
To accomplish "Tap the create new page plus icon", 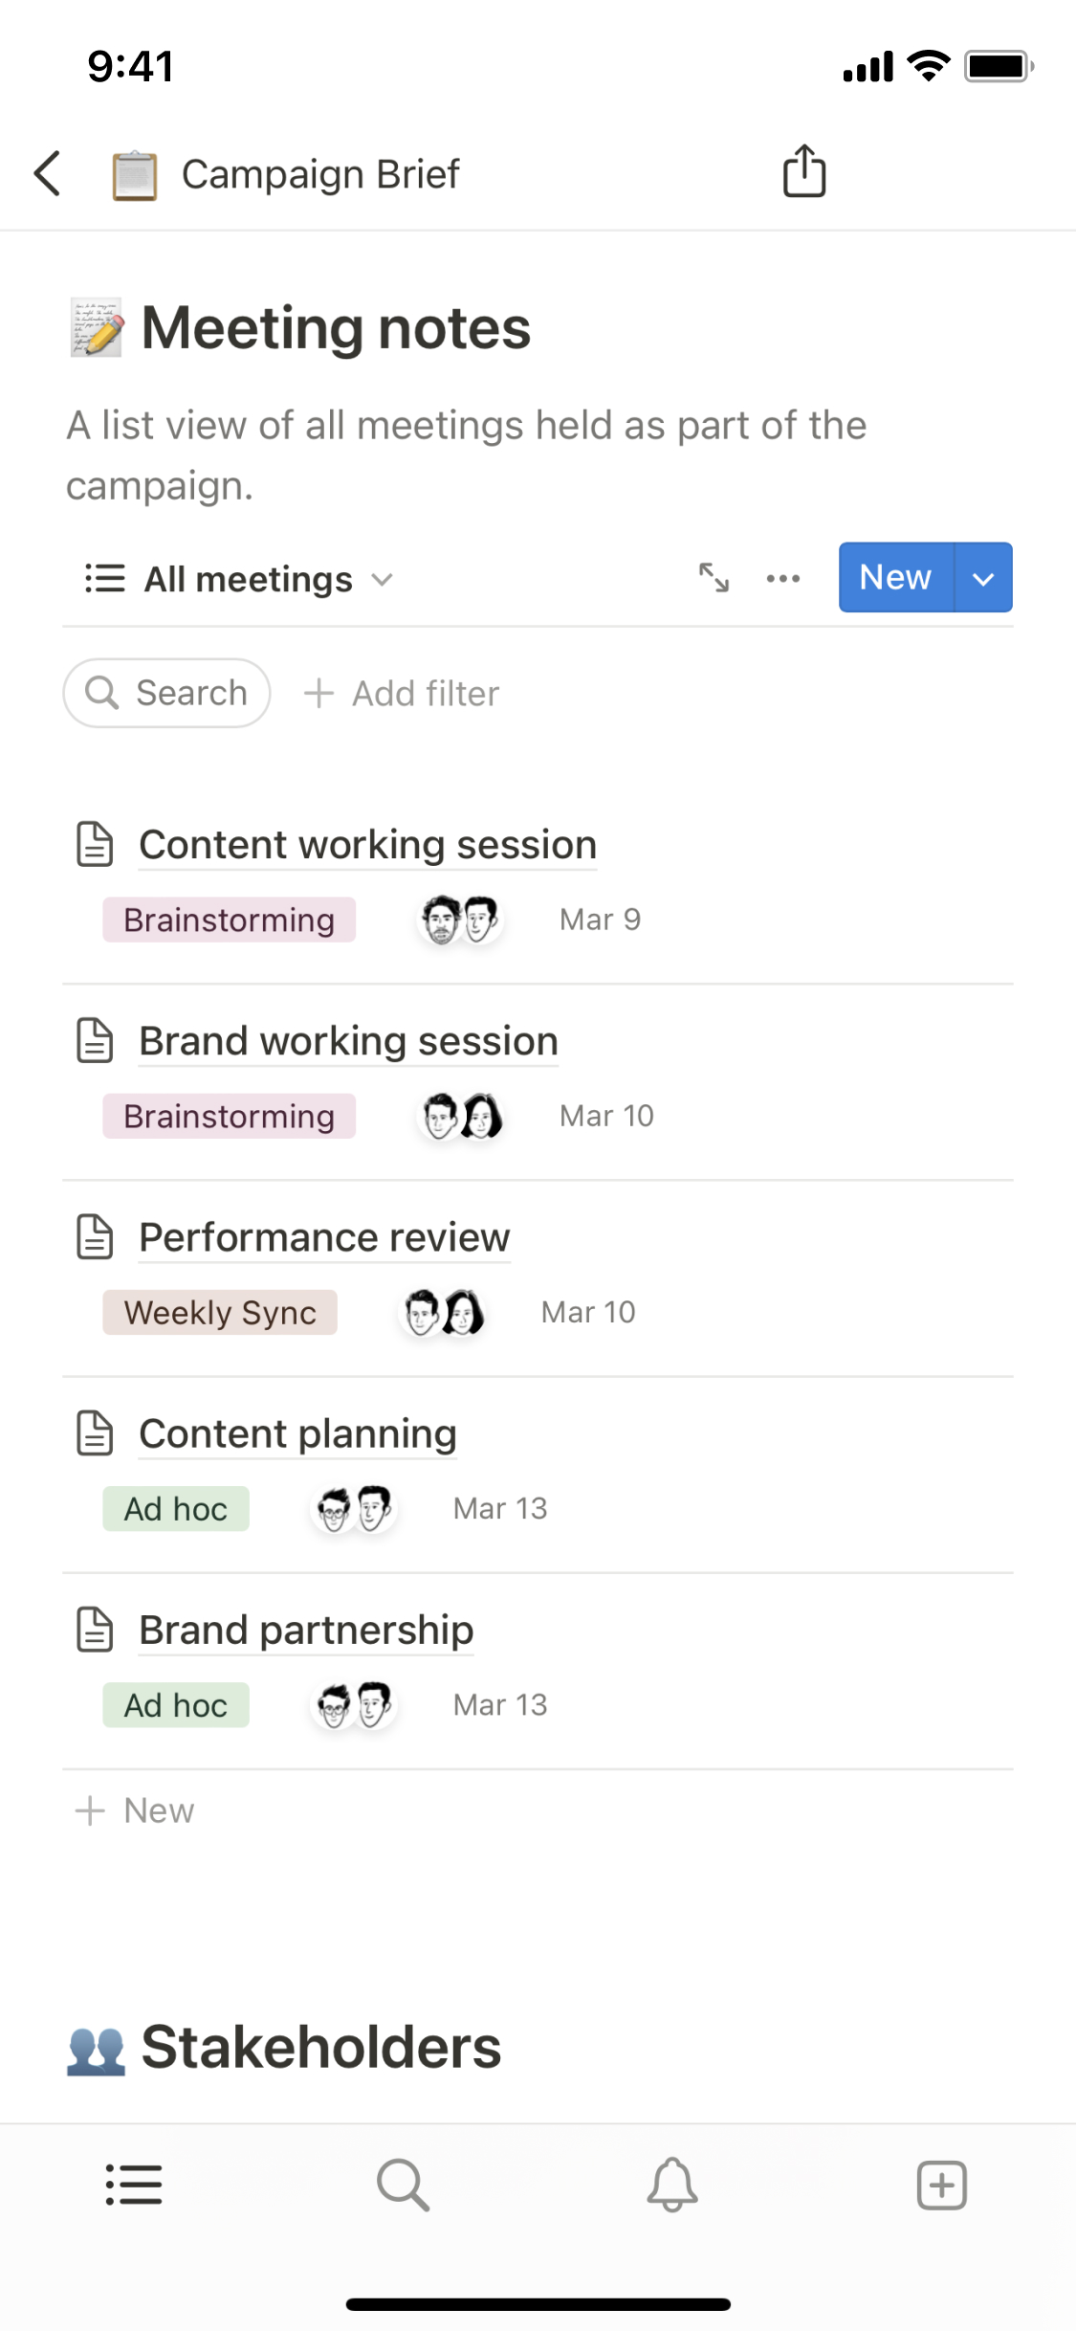I will pos(942,2186).
